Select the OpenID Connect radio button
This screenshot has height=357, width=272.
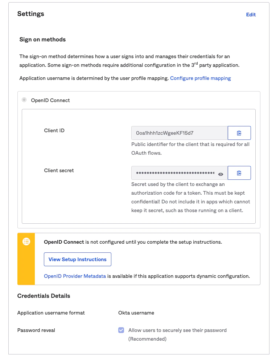click(x=24, y=100)
